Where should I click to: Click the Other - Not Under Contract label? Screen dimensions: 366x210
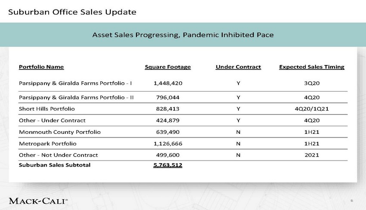58,154
